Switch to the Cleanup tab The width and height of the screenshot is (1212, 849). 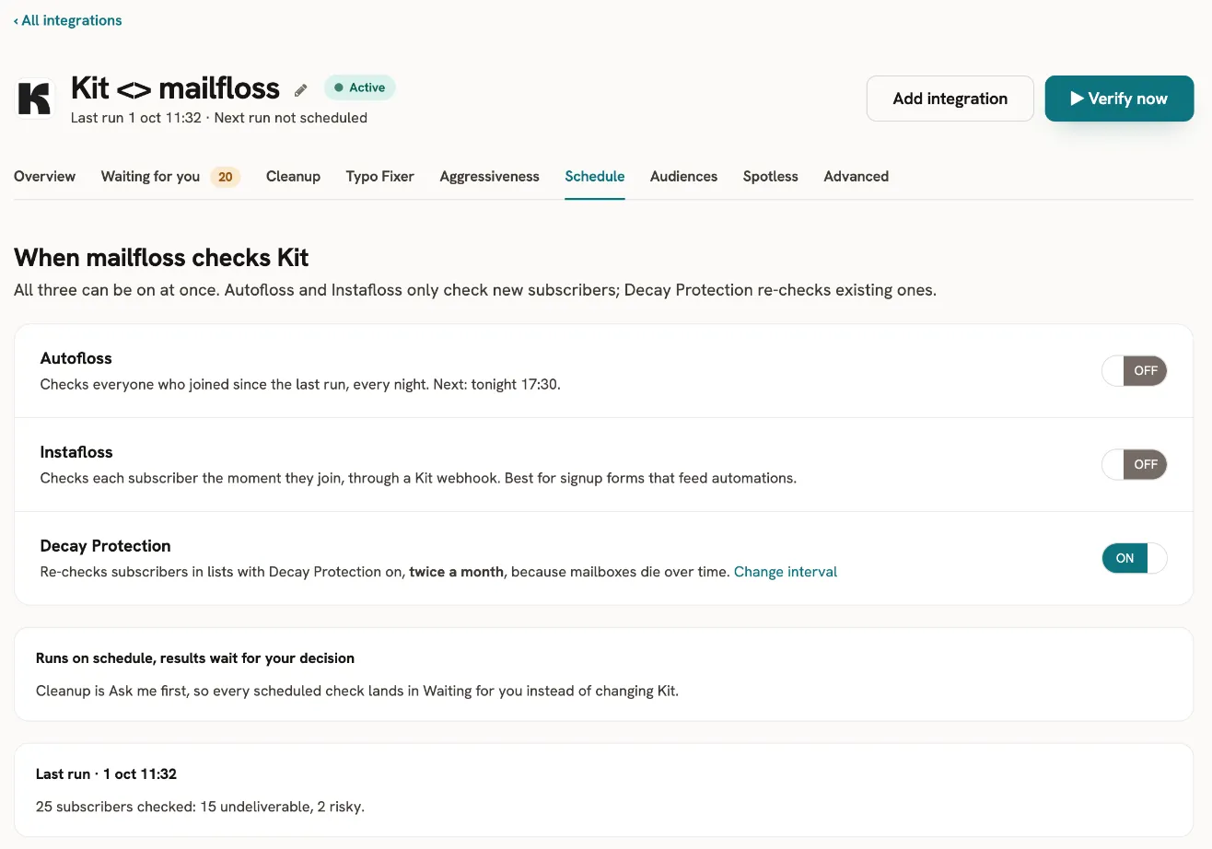coord(293,176)
